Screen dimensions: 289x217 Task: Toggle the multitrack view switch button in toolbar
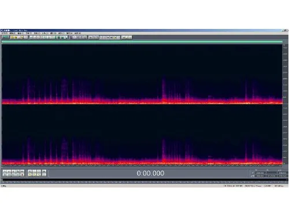5,37
